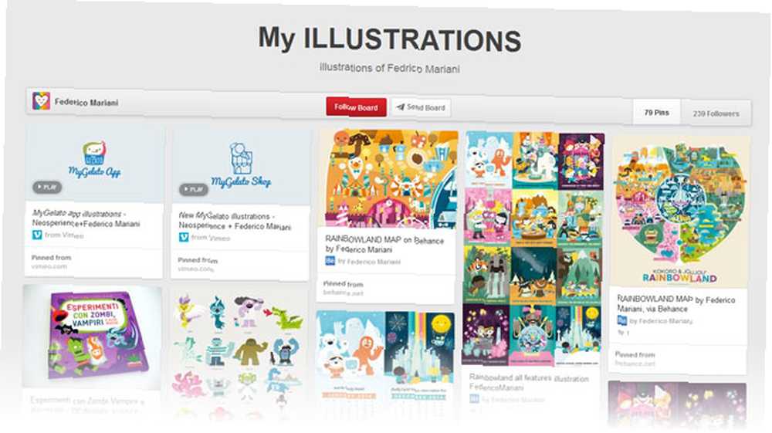The image size is (772, 433).
Task: Click the Vimeo icon under MyGelato app pin
Action: 37,235
